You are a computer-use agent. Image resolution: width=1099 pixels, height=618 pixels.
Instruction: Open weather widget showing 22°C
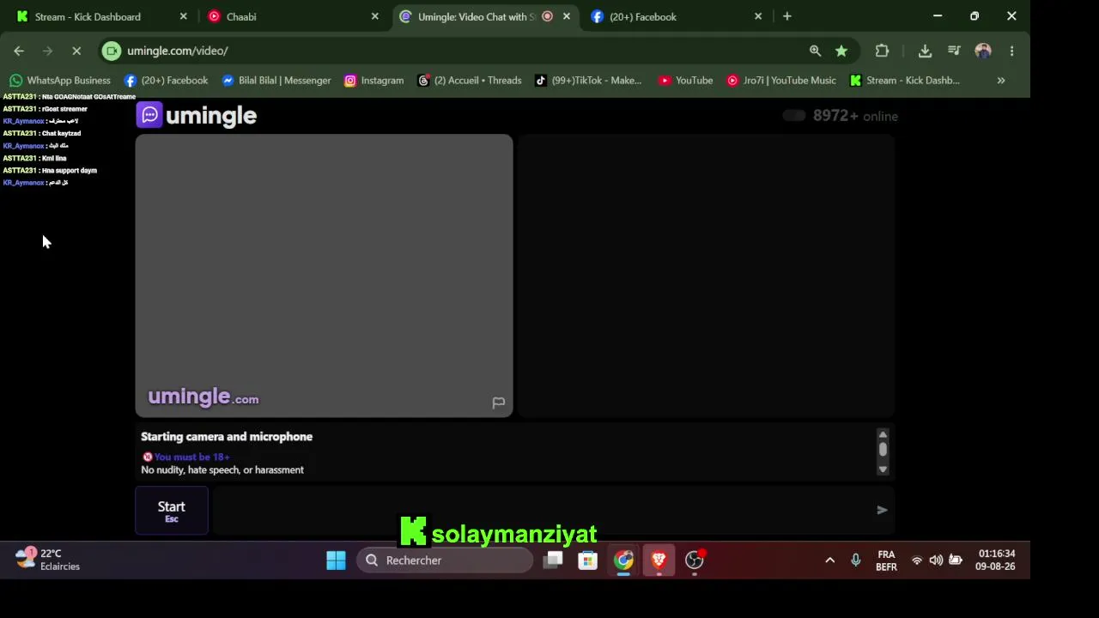tap(48, 560)
